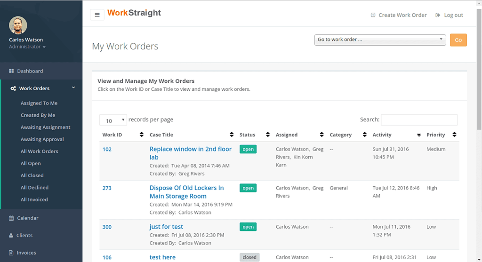
Task: Open the 'Go to work order' dropdown
Action: [380, 40]
